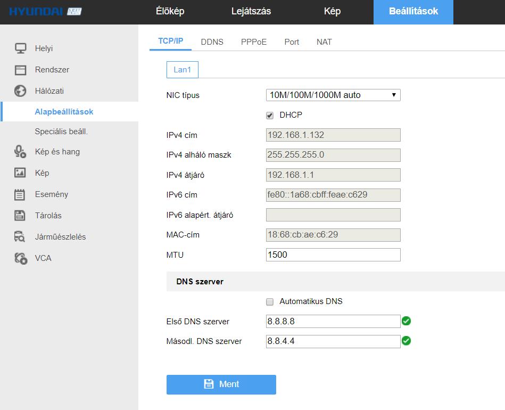Open Rendszer settings in sidebar
The width and height of the screenshot is (505, 410).
click(52, 70)
